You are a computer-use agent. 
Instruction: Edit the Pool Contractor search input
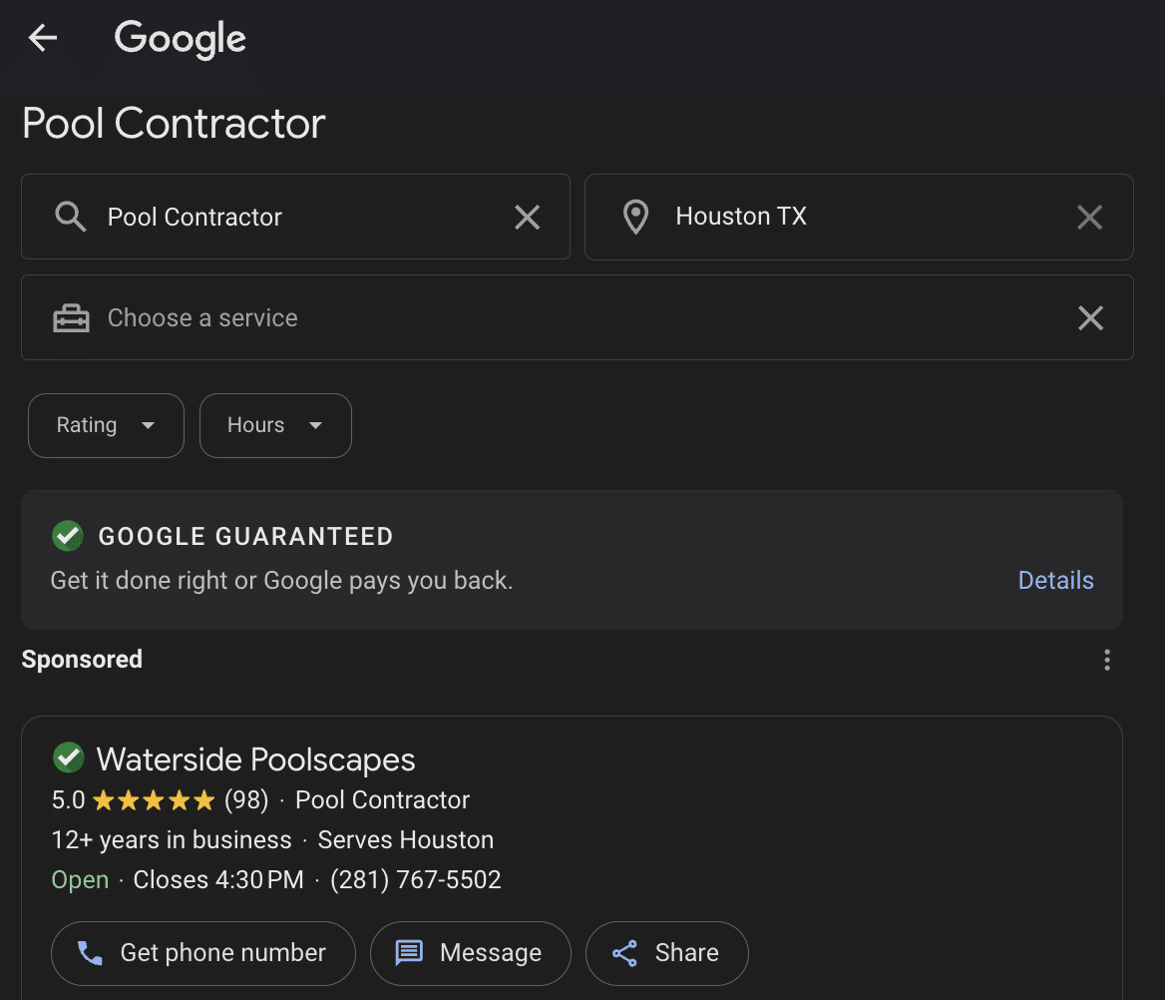point(295,218)
